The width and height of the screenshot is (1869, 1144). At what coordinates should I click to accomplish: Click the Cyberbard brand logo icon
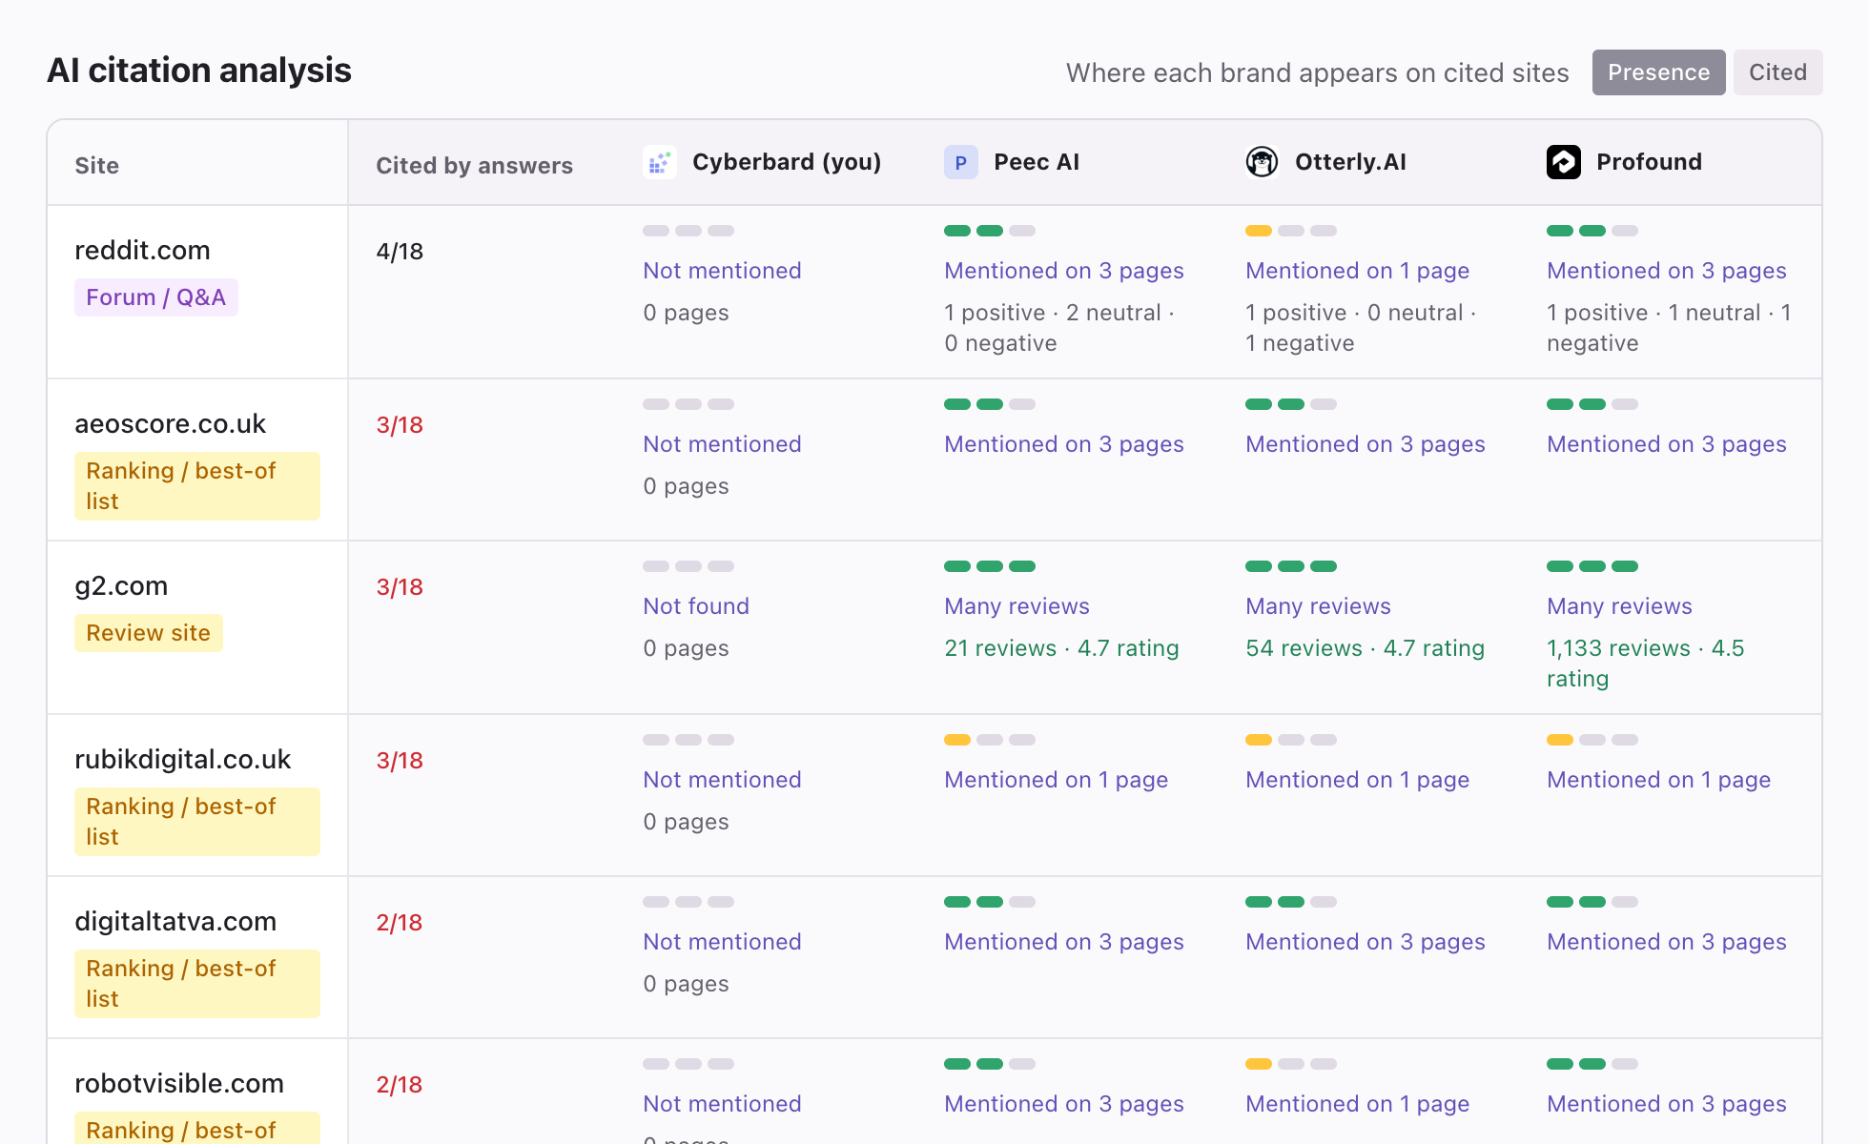660,162
